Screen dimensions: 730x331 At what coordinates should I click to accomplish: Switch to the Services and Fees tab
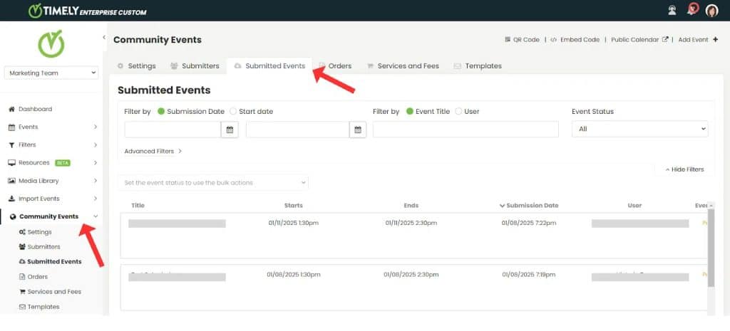(403, 66)
